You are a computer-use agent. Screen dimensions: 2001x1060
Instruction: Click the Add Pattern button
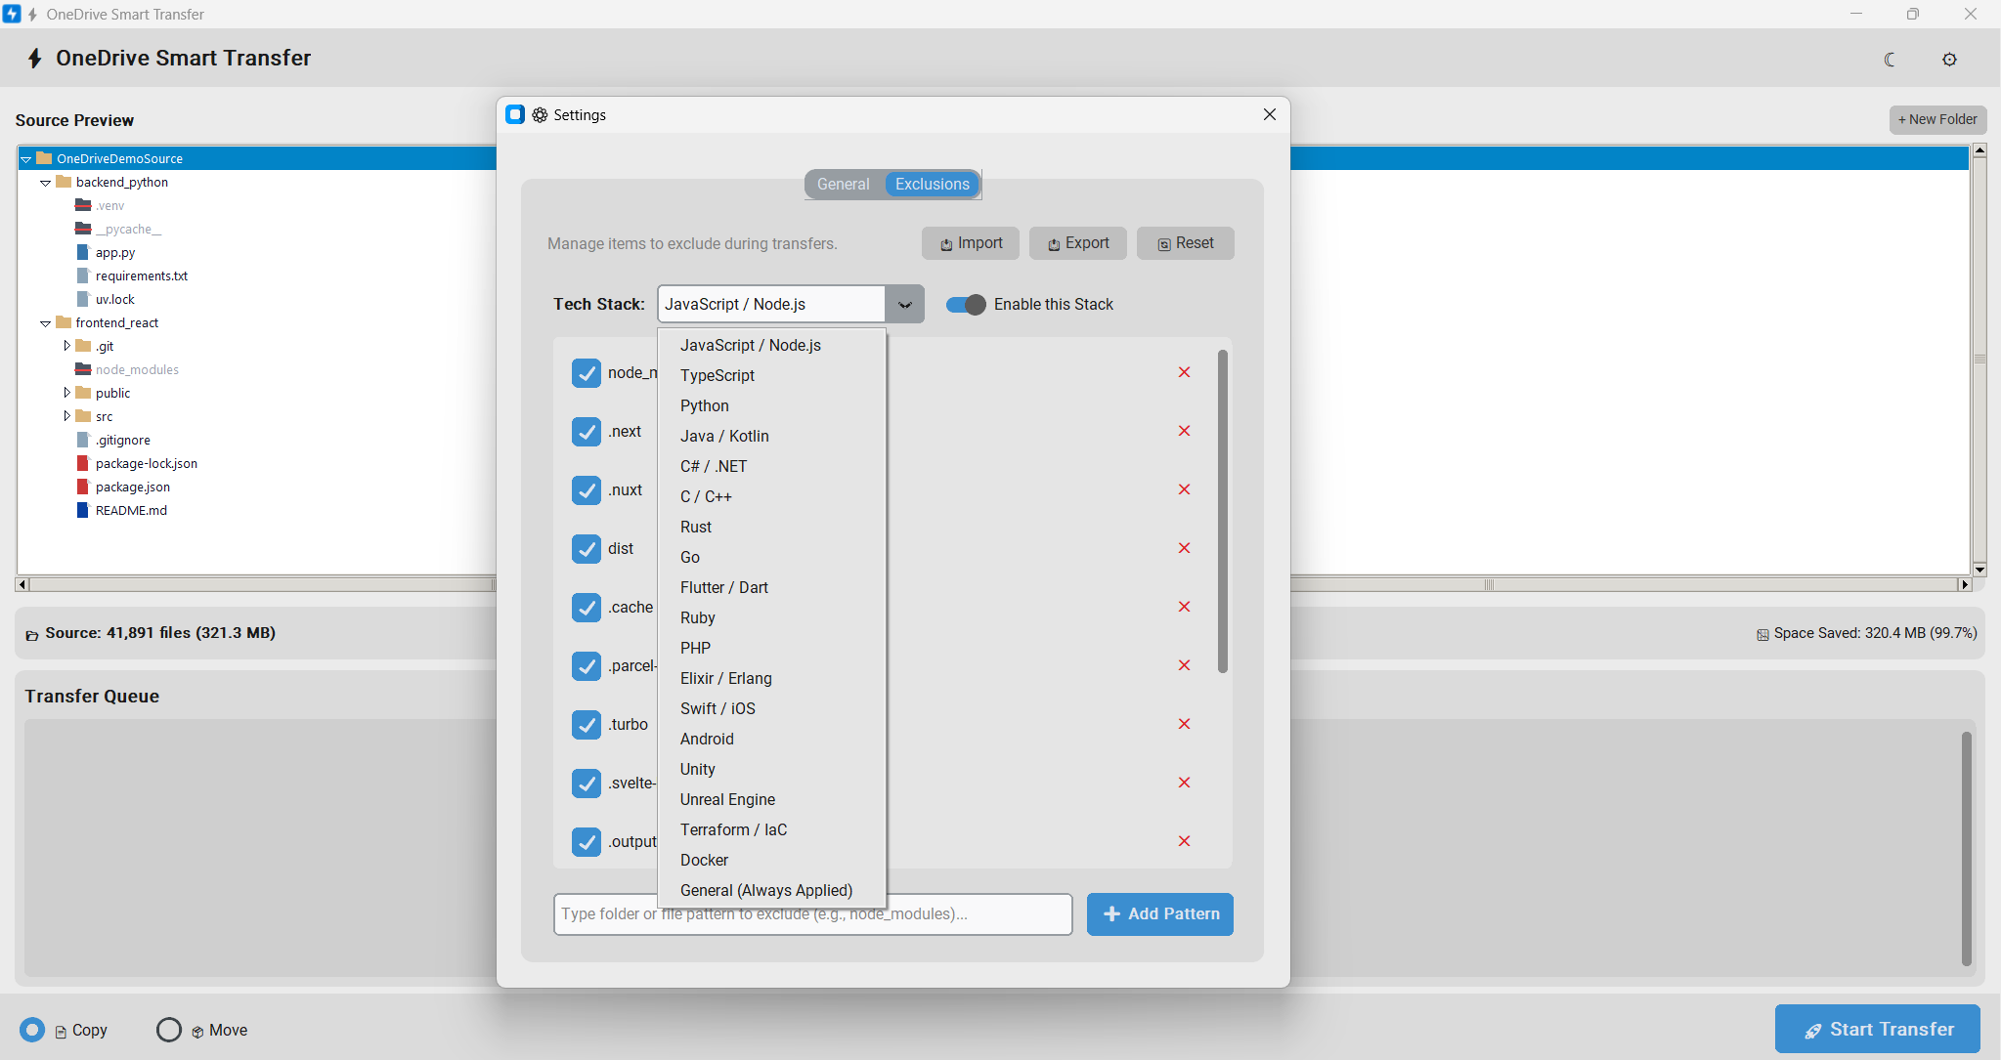pyautogui.click(x=1160, y=914)
